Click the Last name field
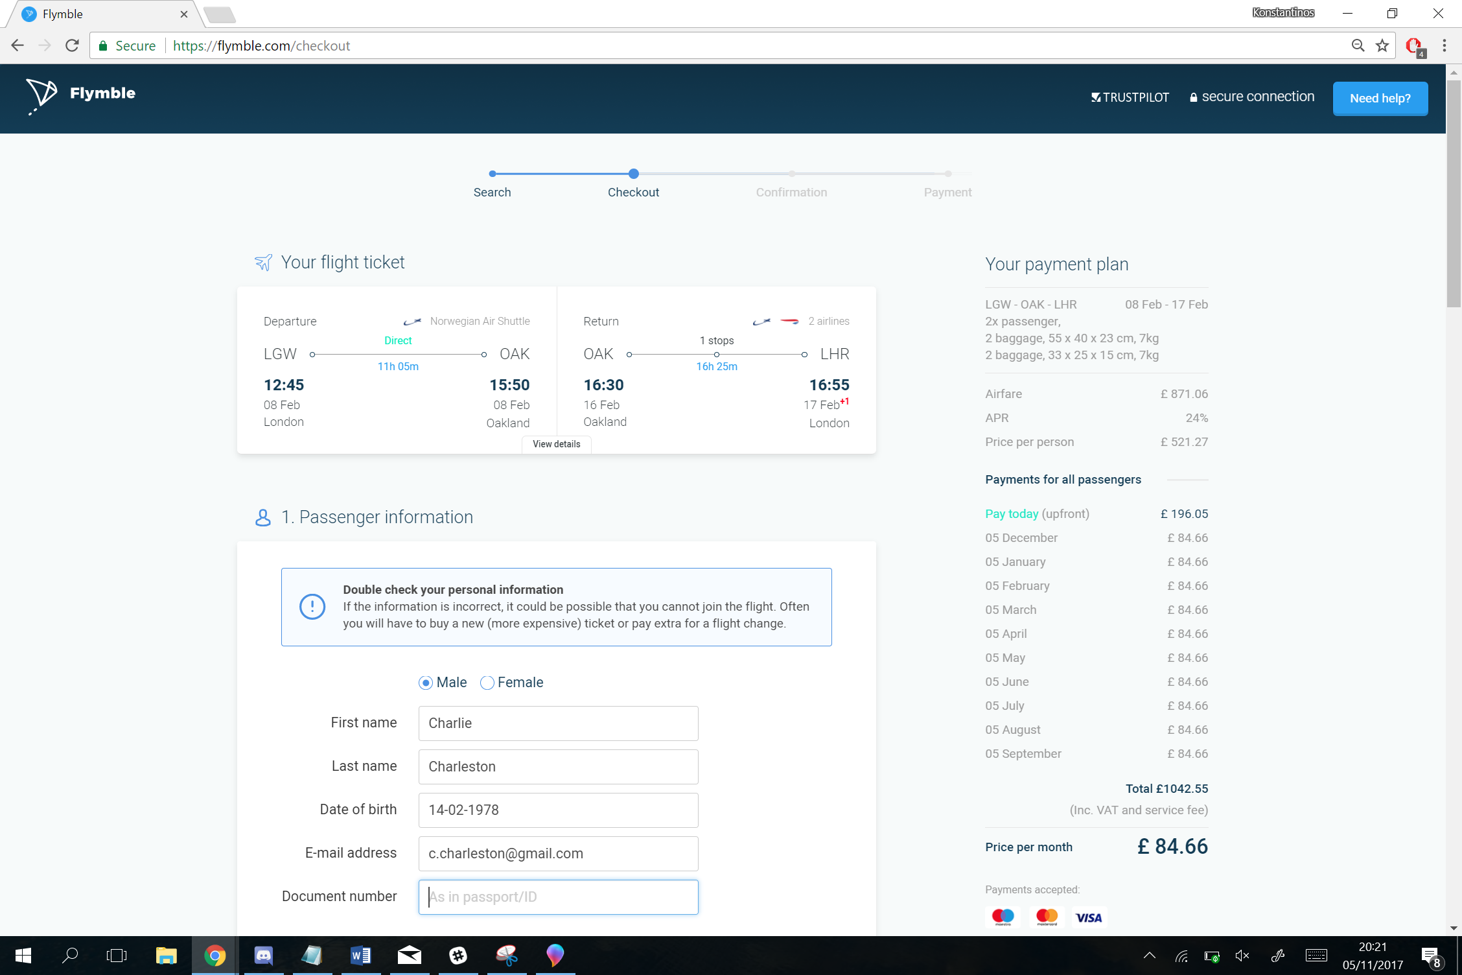The width and height of the screenshot is (1462, 975). click(559, 767)
